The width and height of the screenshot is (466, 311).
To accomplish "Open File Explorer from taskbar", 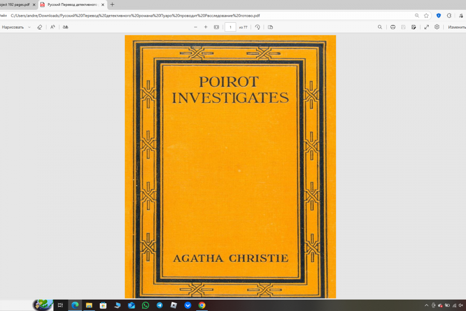I will (x=89, y=305).
